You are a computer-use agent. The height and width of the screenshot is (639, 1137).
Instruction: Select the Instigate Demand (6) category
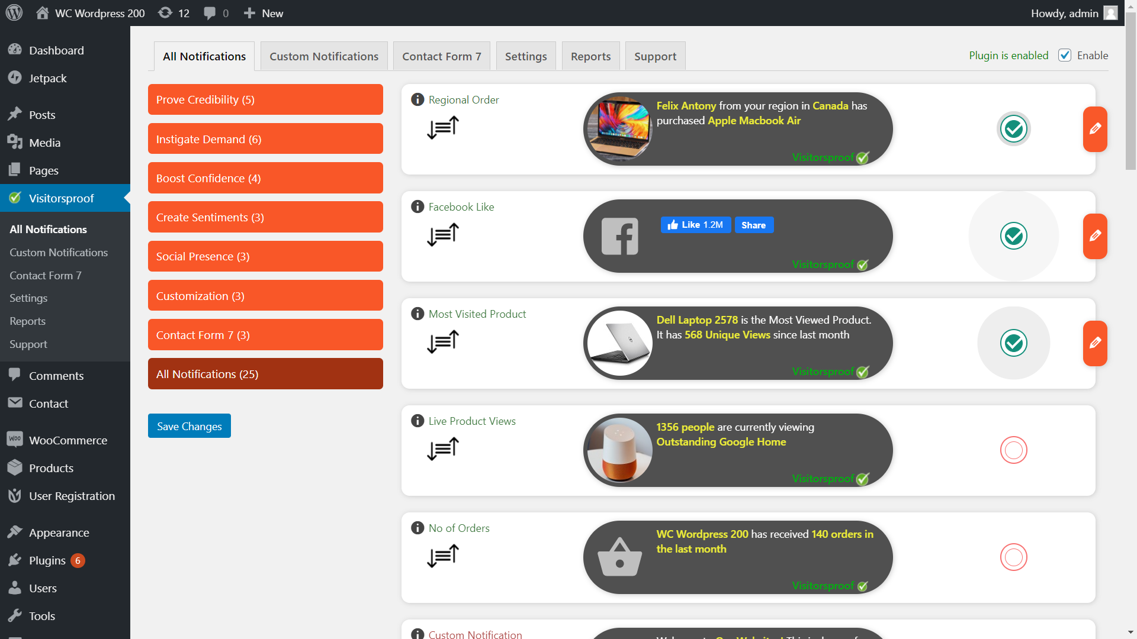265,138
